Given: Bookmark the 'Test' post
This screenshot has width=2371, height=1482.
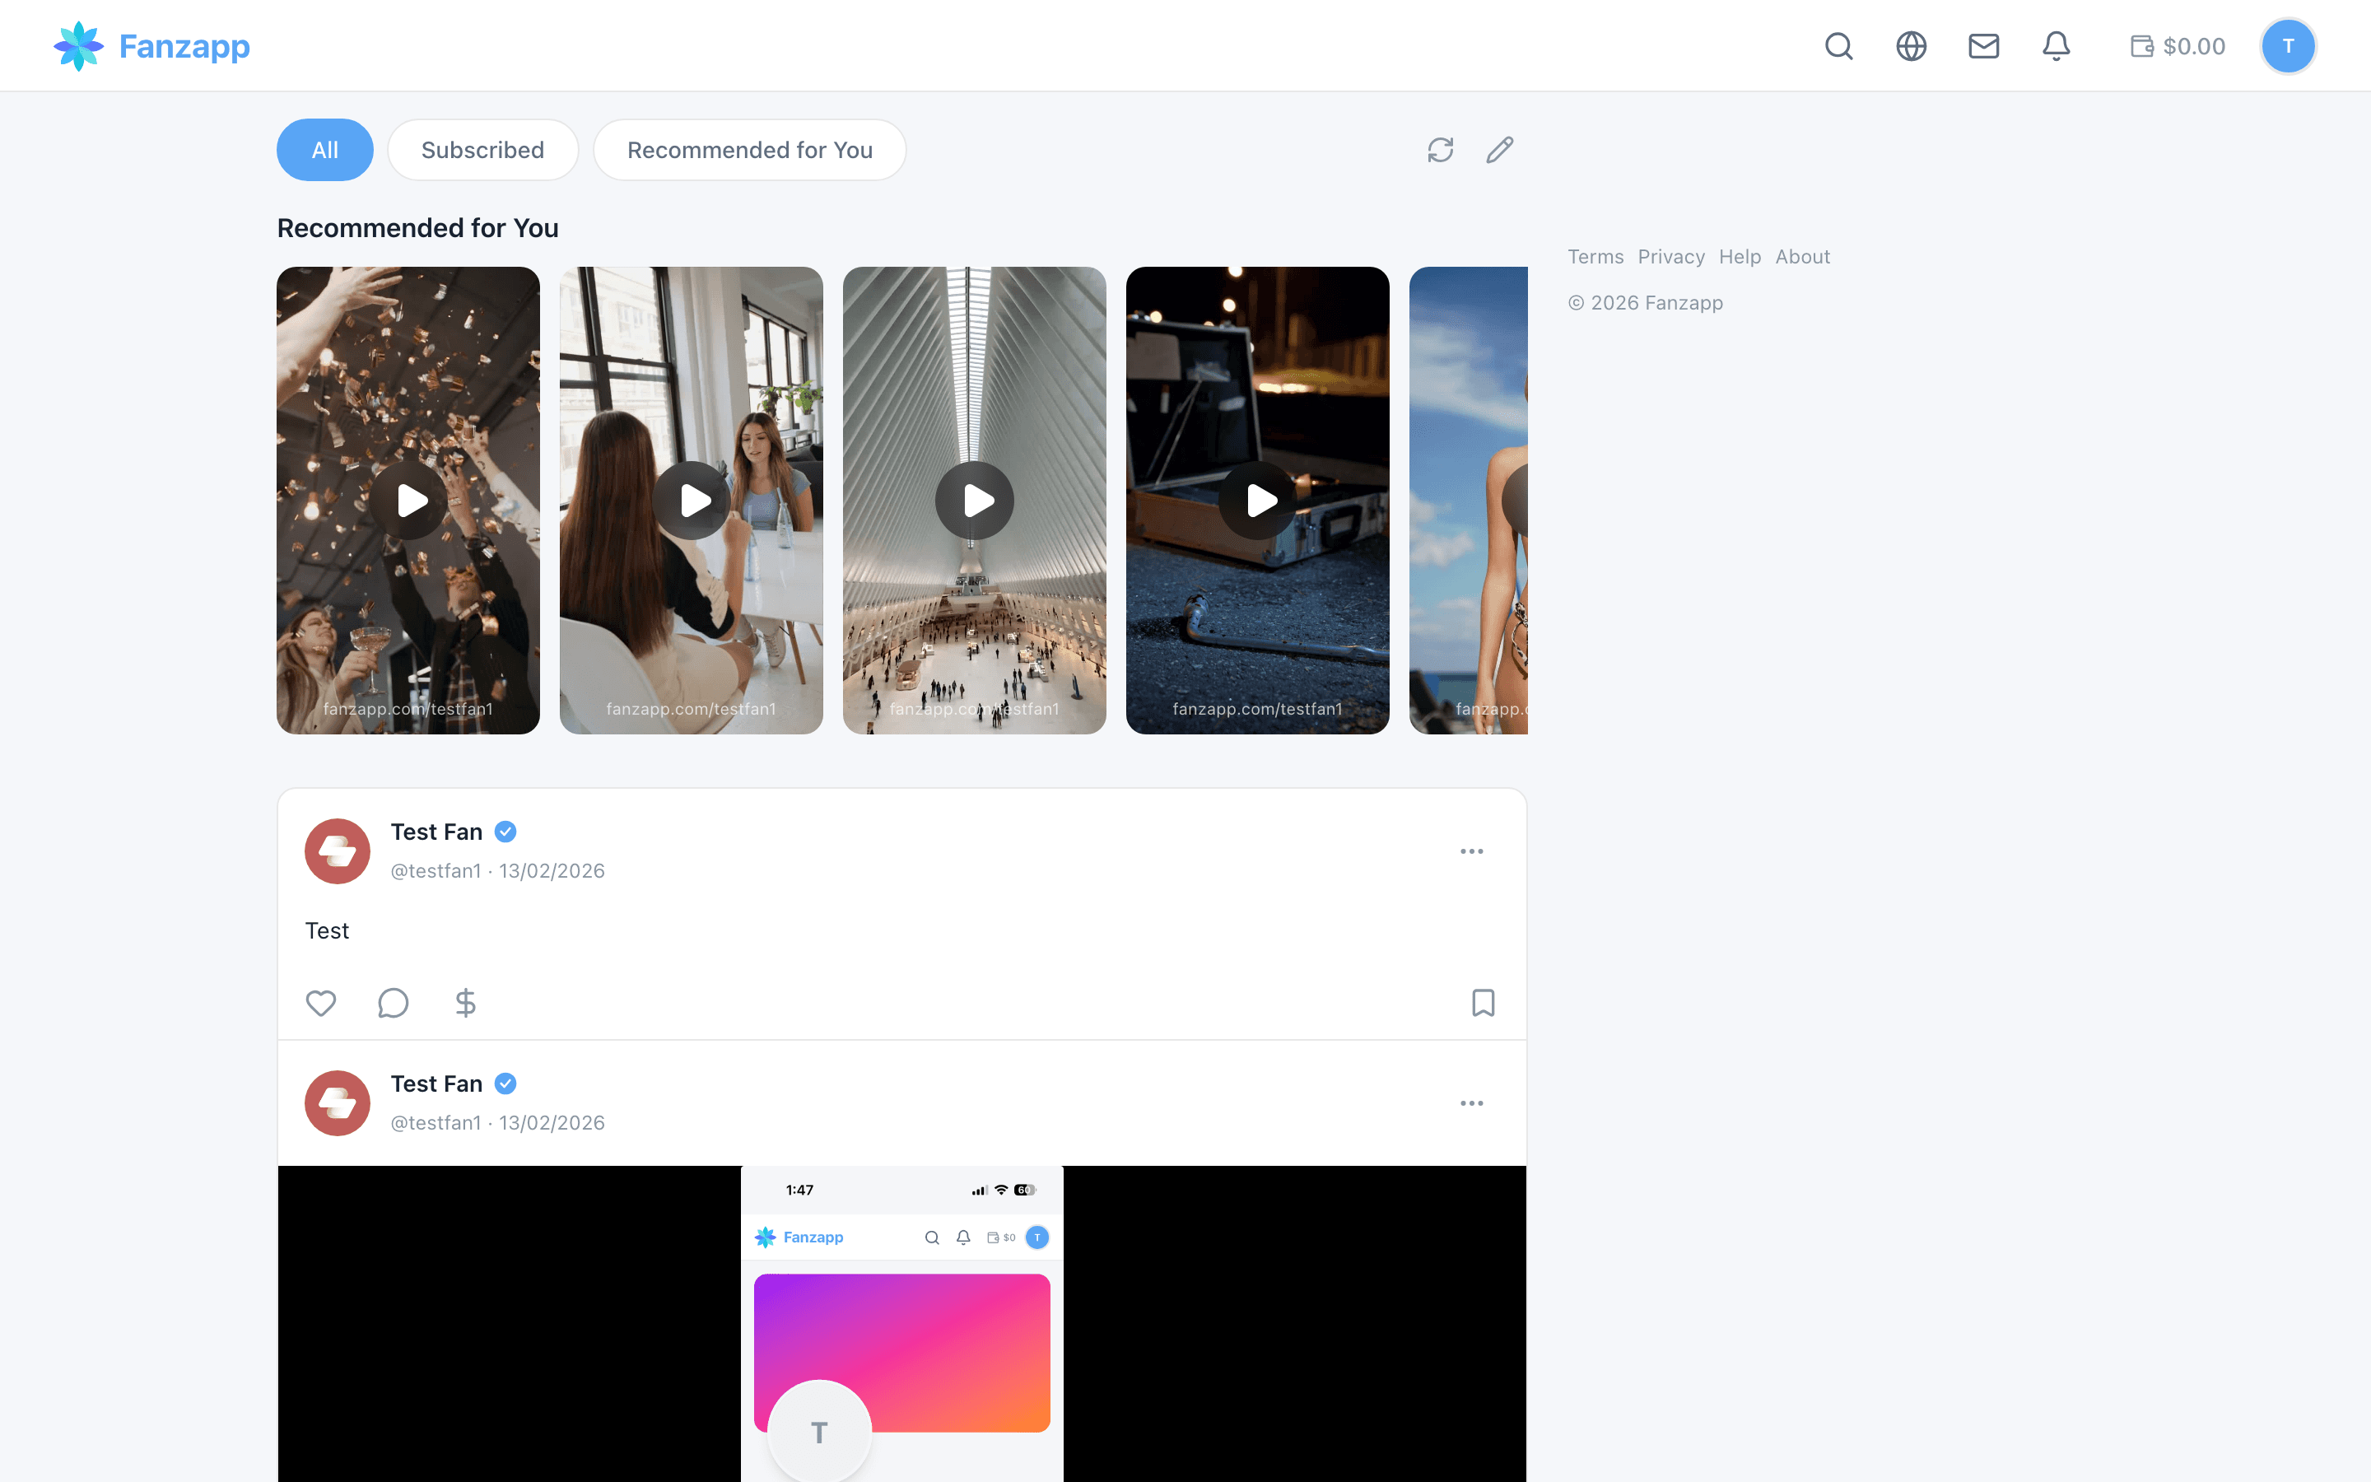Looking at the screenshot, I should (1484, 1003).
